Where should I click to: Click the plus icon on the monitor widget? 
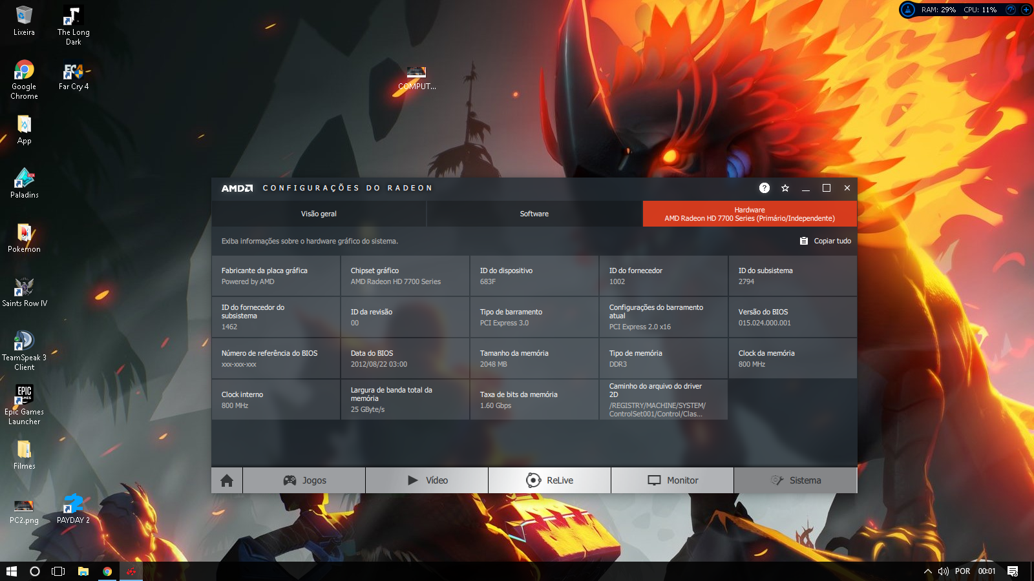(x=1026, y=10)
